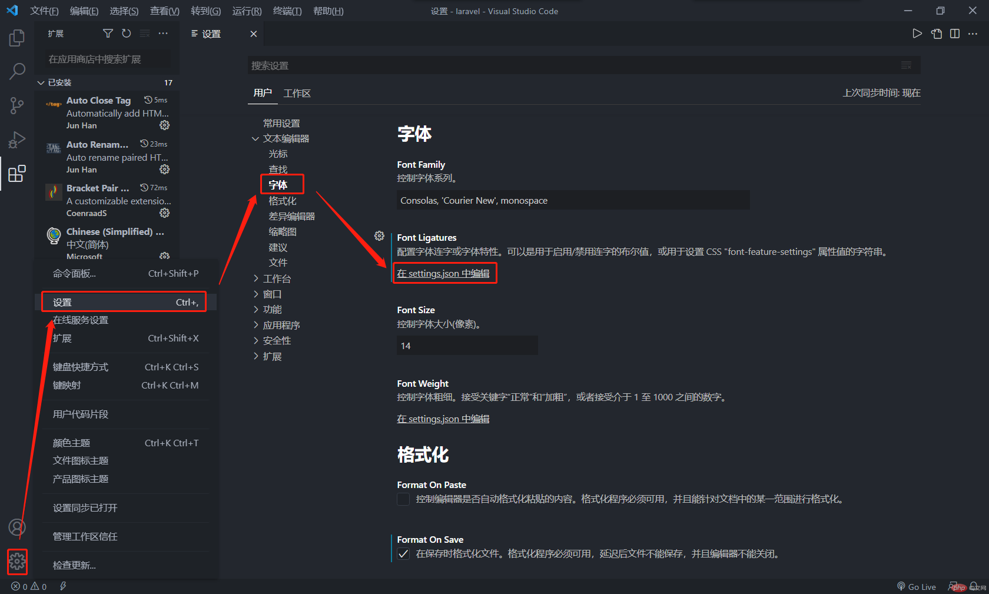989x594 pixels.
Task: Open settings JSON file icon
Action: point(936,34)
